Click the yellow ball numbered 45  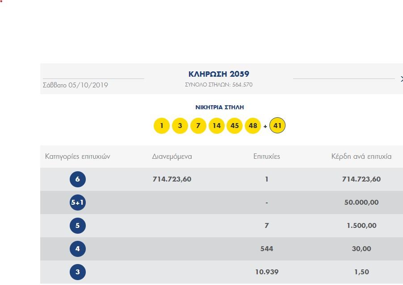tap(235, 126)
